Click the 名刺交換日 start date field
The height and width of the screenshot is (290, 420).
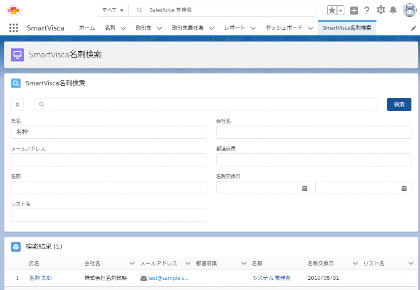click(264, 187)
